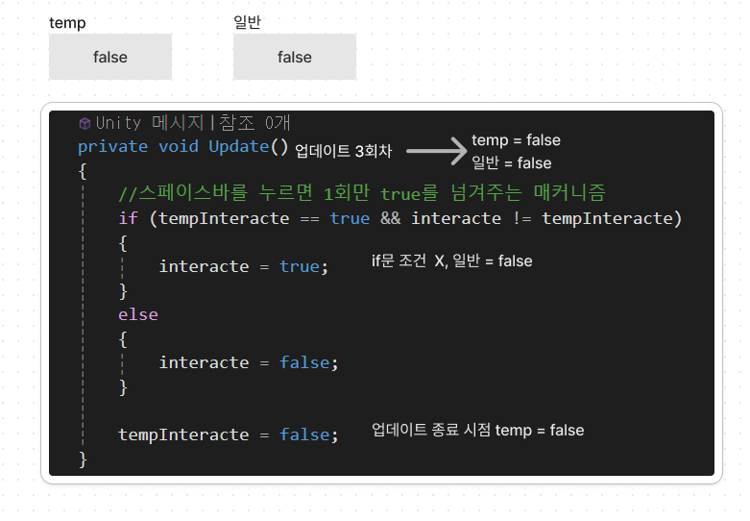Screen dimensions: 750x521
Task: Click the green '//스페이스바를 누르면' comment line
Action: click(362, 193)
